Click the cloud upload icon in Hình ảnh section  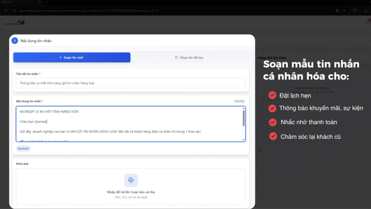click(131, 180)
